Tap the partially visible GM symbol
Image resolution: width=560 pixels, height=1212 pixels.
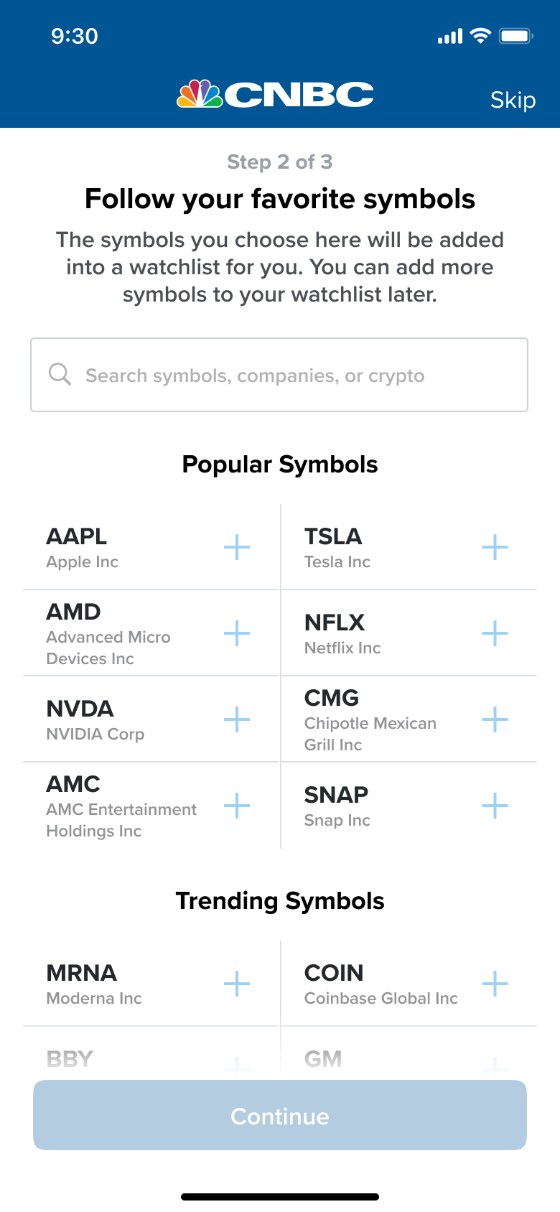tap(323, 1059)
